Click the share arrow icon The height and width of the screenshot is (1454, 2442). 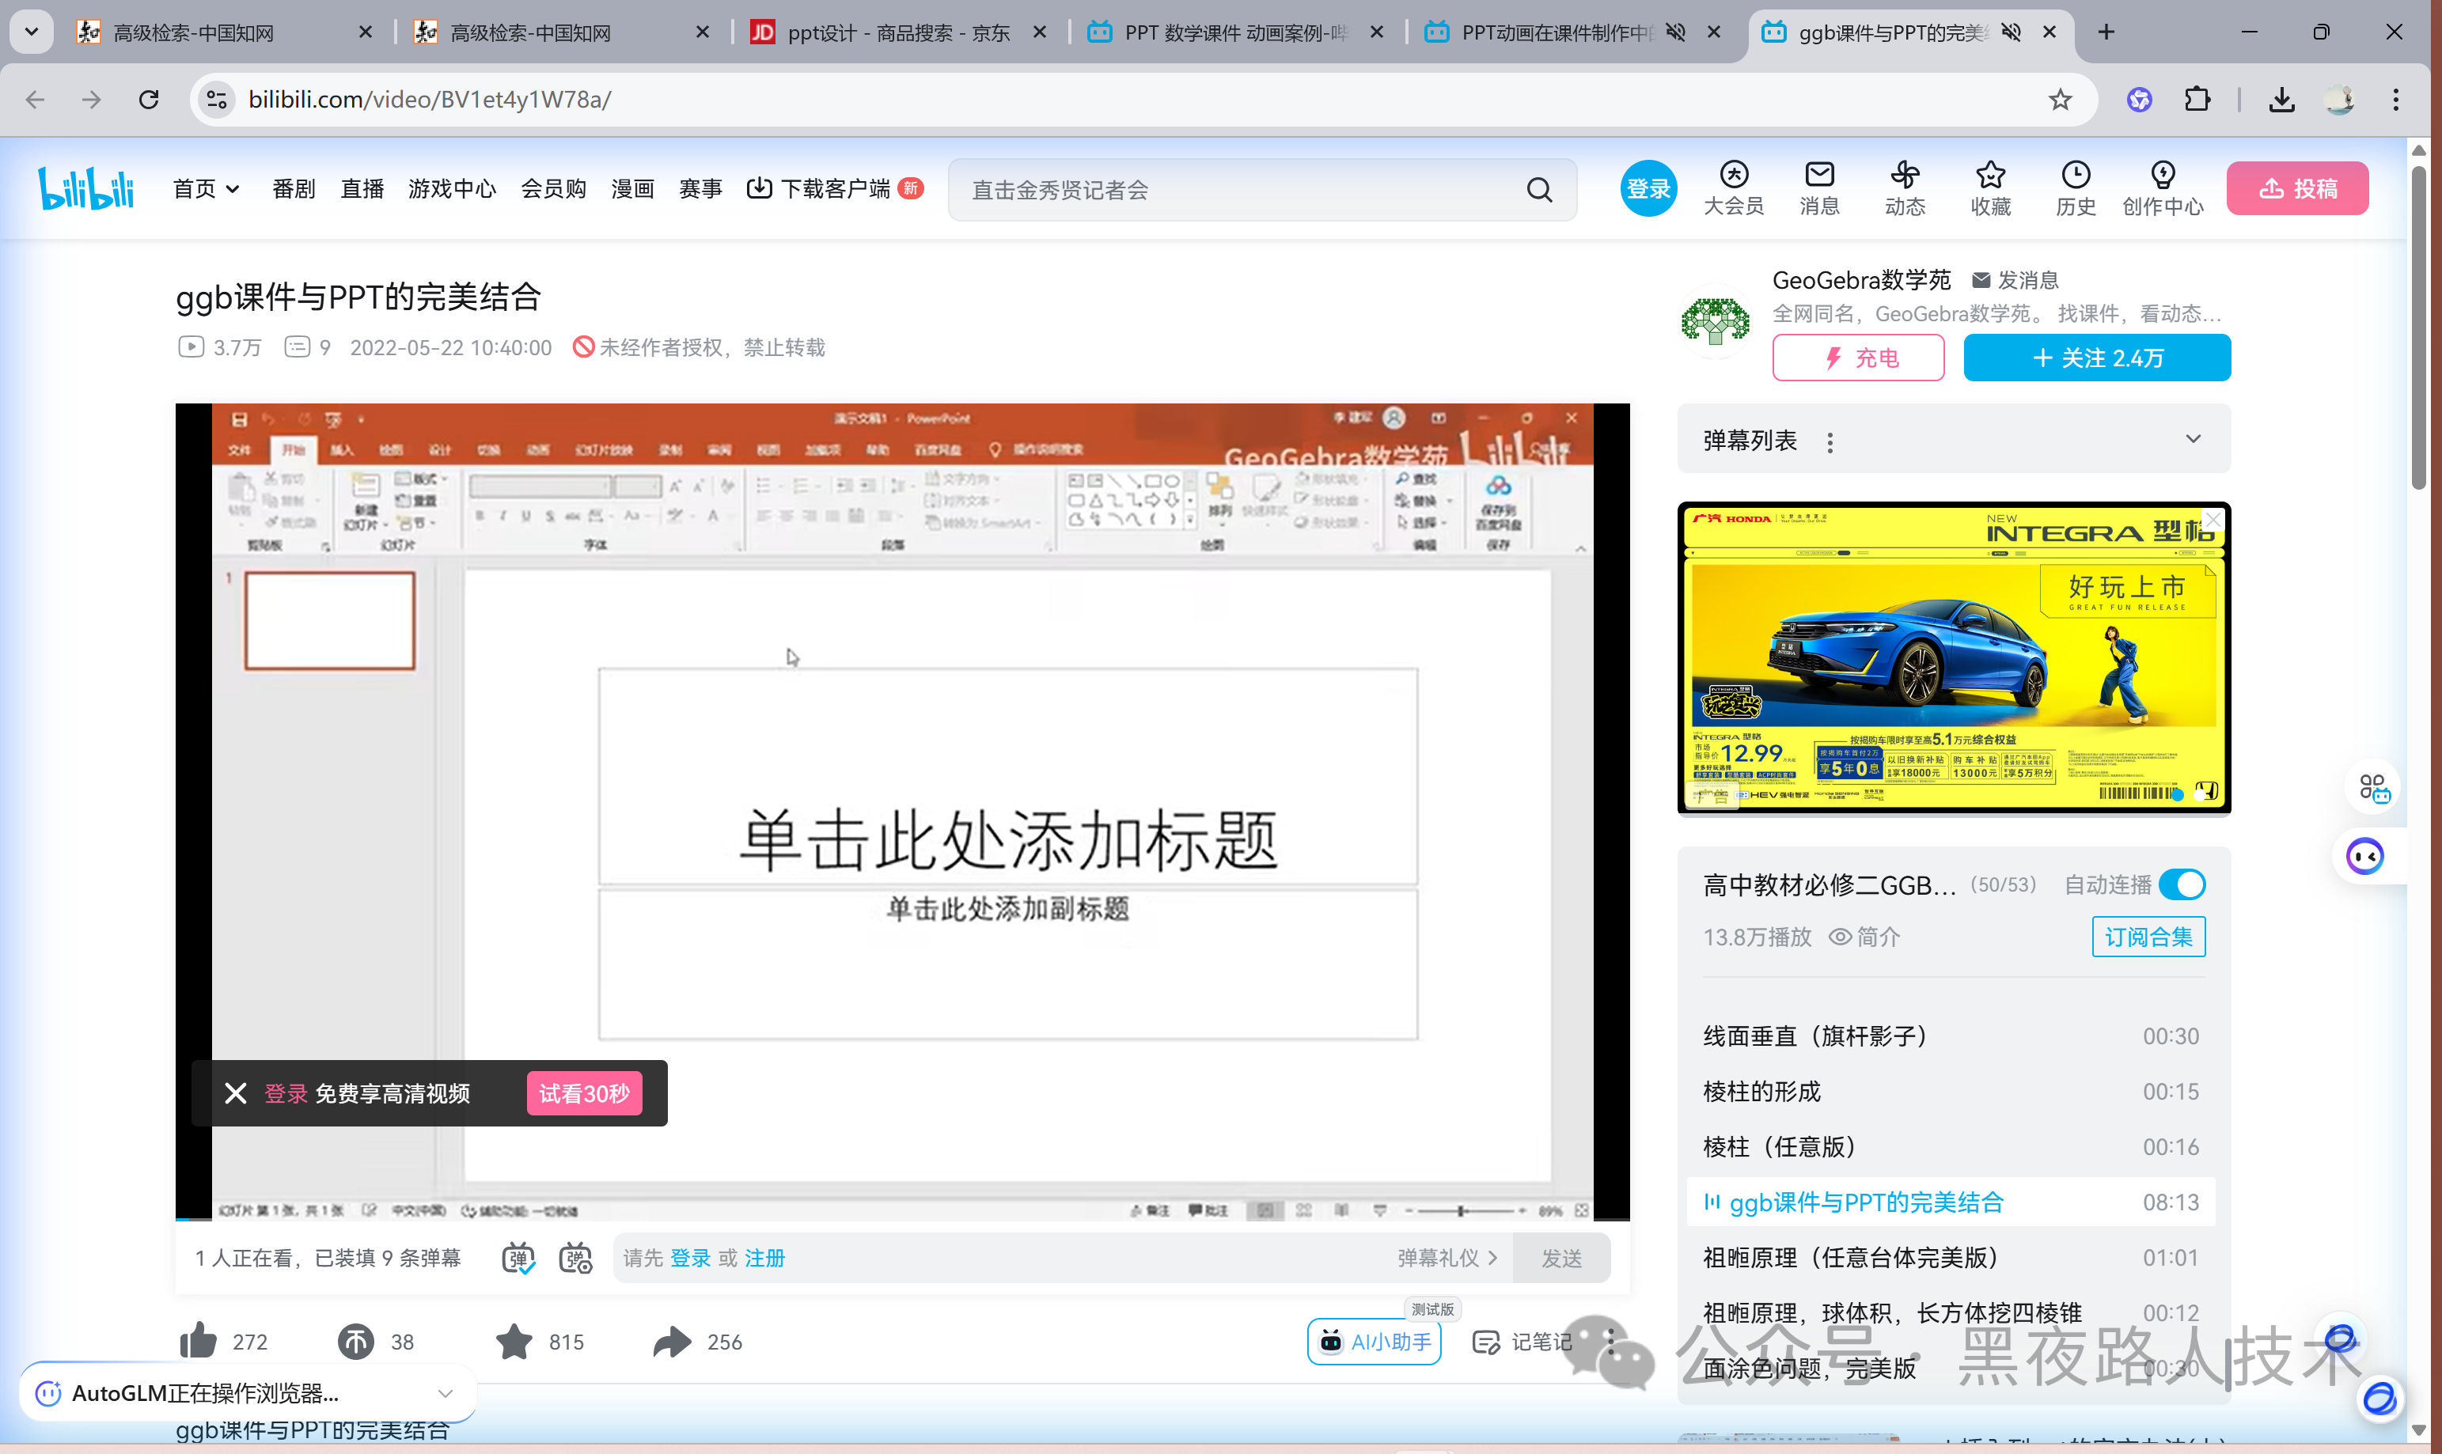click(x=673, y=1342)
